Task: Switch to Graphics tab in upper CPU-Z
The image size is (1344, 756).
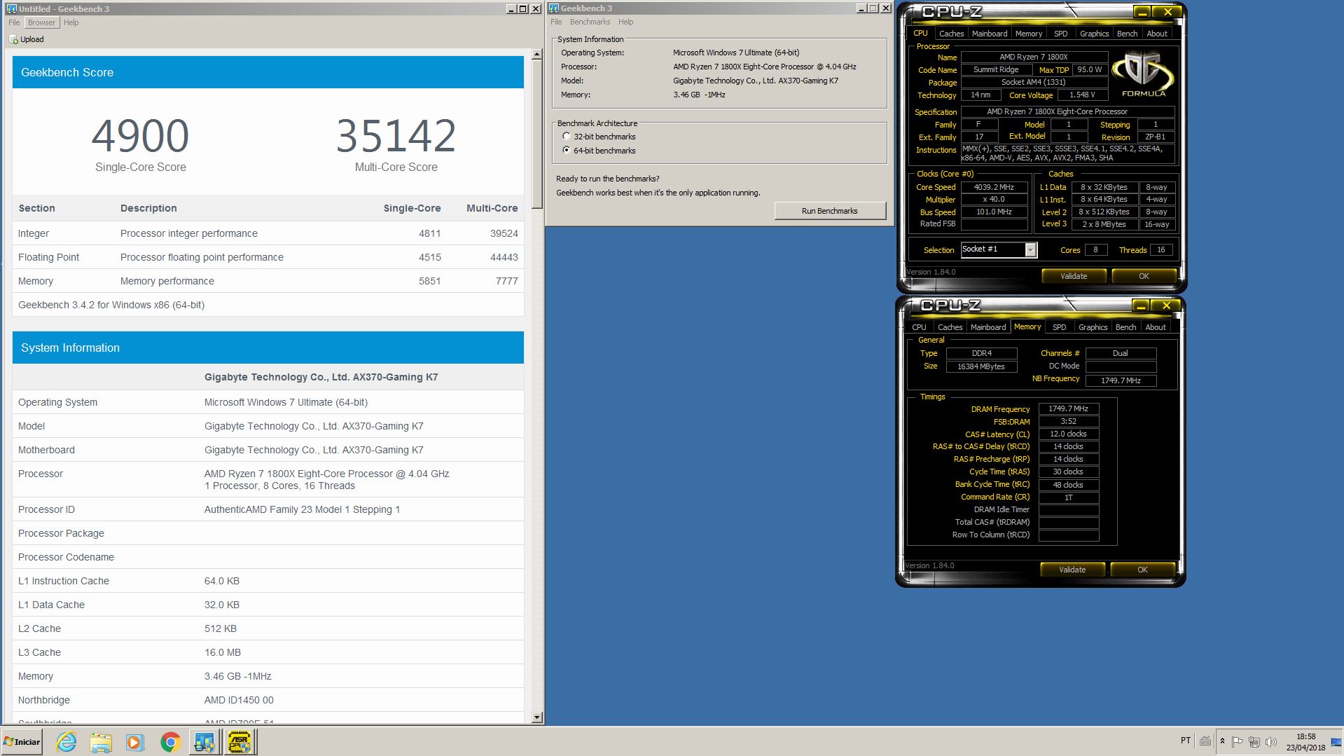Action: tap(1094, 34)
